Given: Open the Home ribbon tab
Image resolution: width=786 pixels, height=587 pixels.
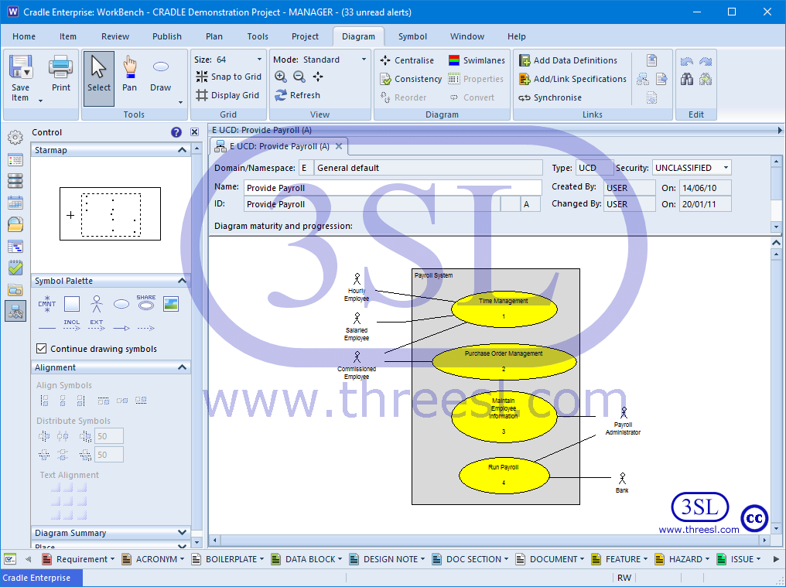Looking at the screenshot, I should pos(24,36).
